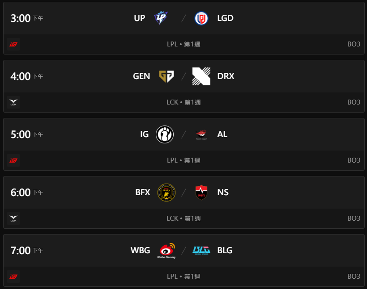Click LPL league icon under UP vs LGD
The width and height of the screenshot is (367, 289).
pyautogui.click(x=13, y=44)
